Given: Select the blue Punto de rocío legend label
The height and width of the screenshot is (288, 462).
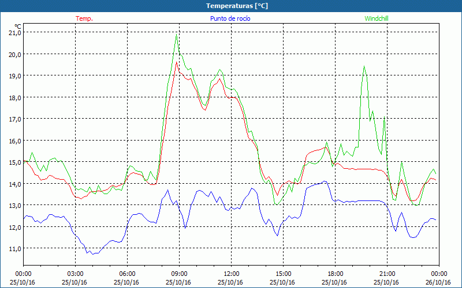Looking at the screenshot, I should 230,18.
